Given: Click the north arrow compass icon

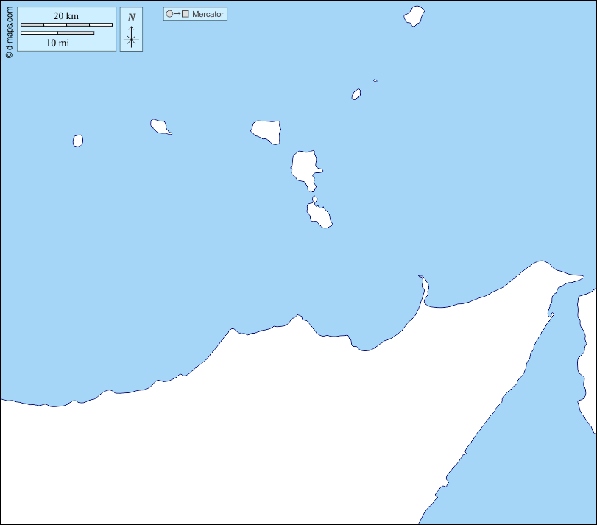Looking at the screenshot, I should click(131, 37).
